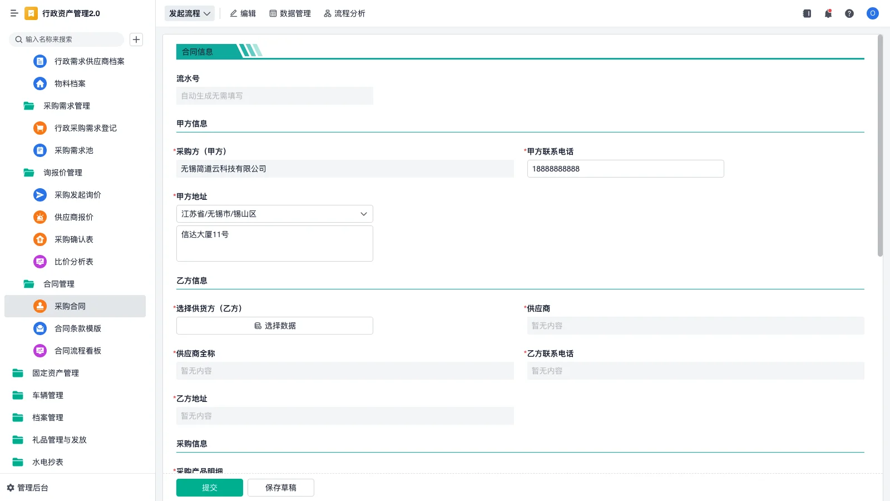Open 比价分析表 in the sidebar
The height and width of the screenshot is (501, 890).
coord(75,262)
